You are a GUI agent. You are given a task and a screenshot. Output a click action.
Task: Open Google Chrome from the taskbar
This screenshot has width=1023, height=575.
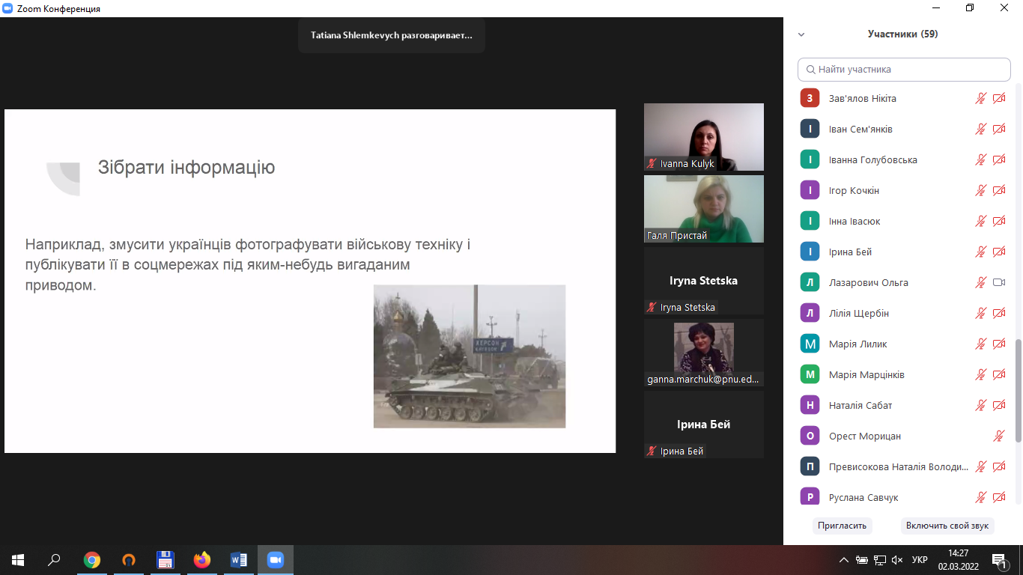click(92, 559)
